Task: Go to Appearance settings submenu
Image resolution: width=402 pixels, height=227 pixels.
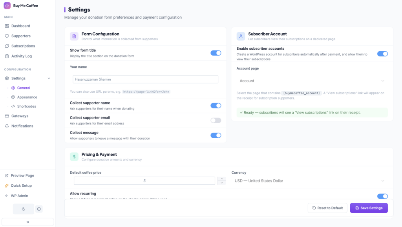Action: point(27,97)
